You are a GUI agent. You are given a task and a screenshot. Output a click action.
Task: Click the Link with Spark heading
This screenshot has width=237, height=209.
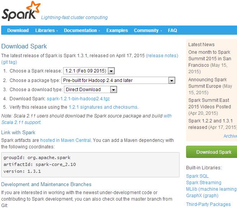click(x=18, y=132)
